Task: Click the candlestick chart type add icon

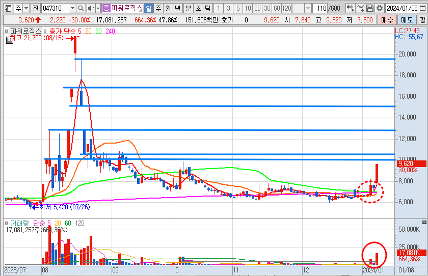Action: tap(350, 9)
